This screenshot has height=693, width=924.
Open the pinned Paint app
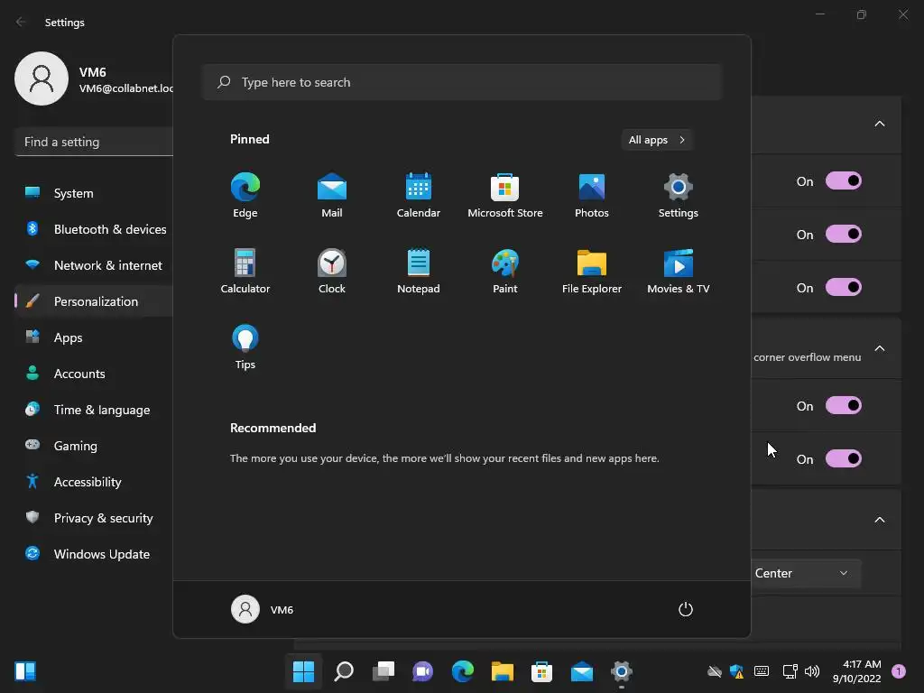coord(505,271)
